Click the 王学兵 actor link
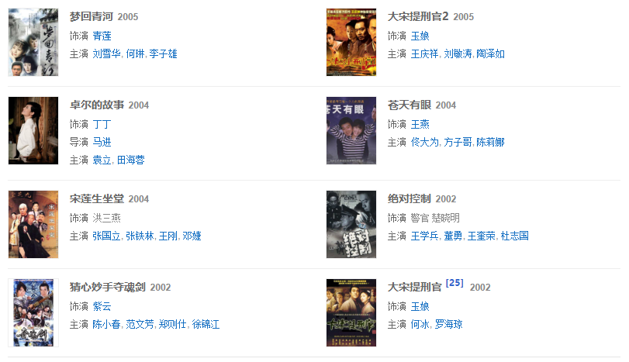Viewport: 629px width, 362px height. point(425,236)
